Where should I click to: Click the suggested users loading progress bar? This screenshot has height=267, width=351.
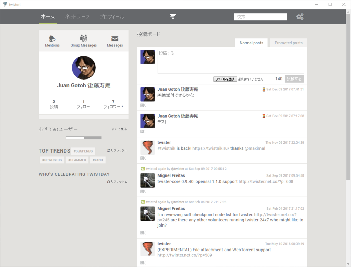(x=84, y=138)
